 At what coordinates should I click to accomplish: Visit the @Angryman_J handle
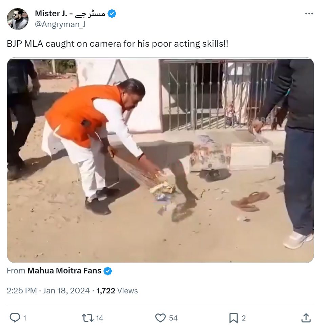tap(60, 24)
